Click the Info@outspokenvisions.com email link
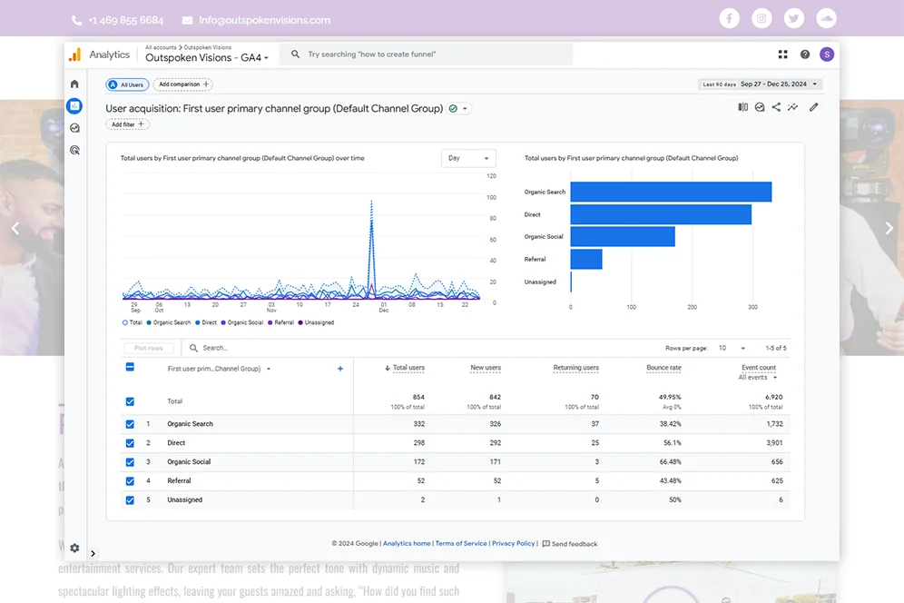This screenshot has height=603, width=904. (265, 20)
